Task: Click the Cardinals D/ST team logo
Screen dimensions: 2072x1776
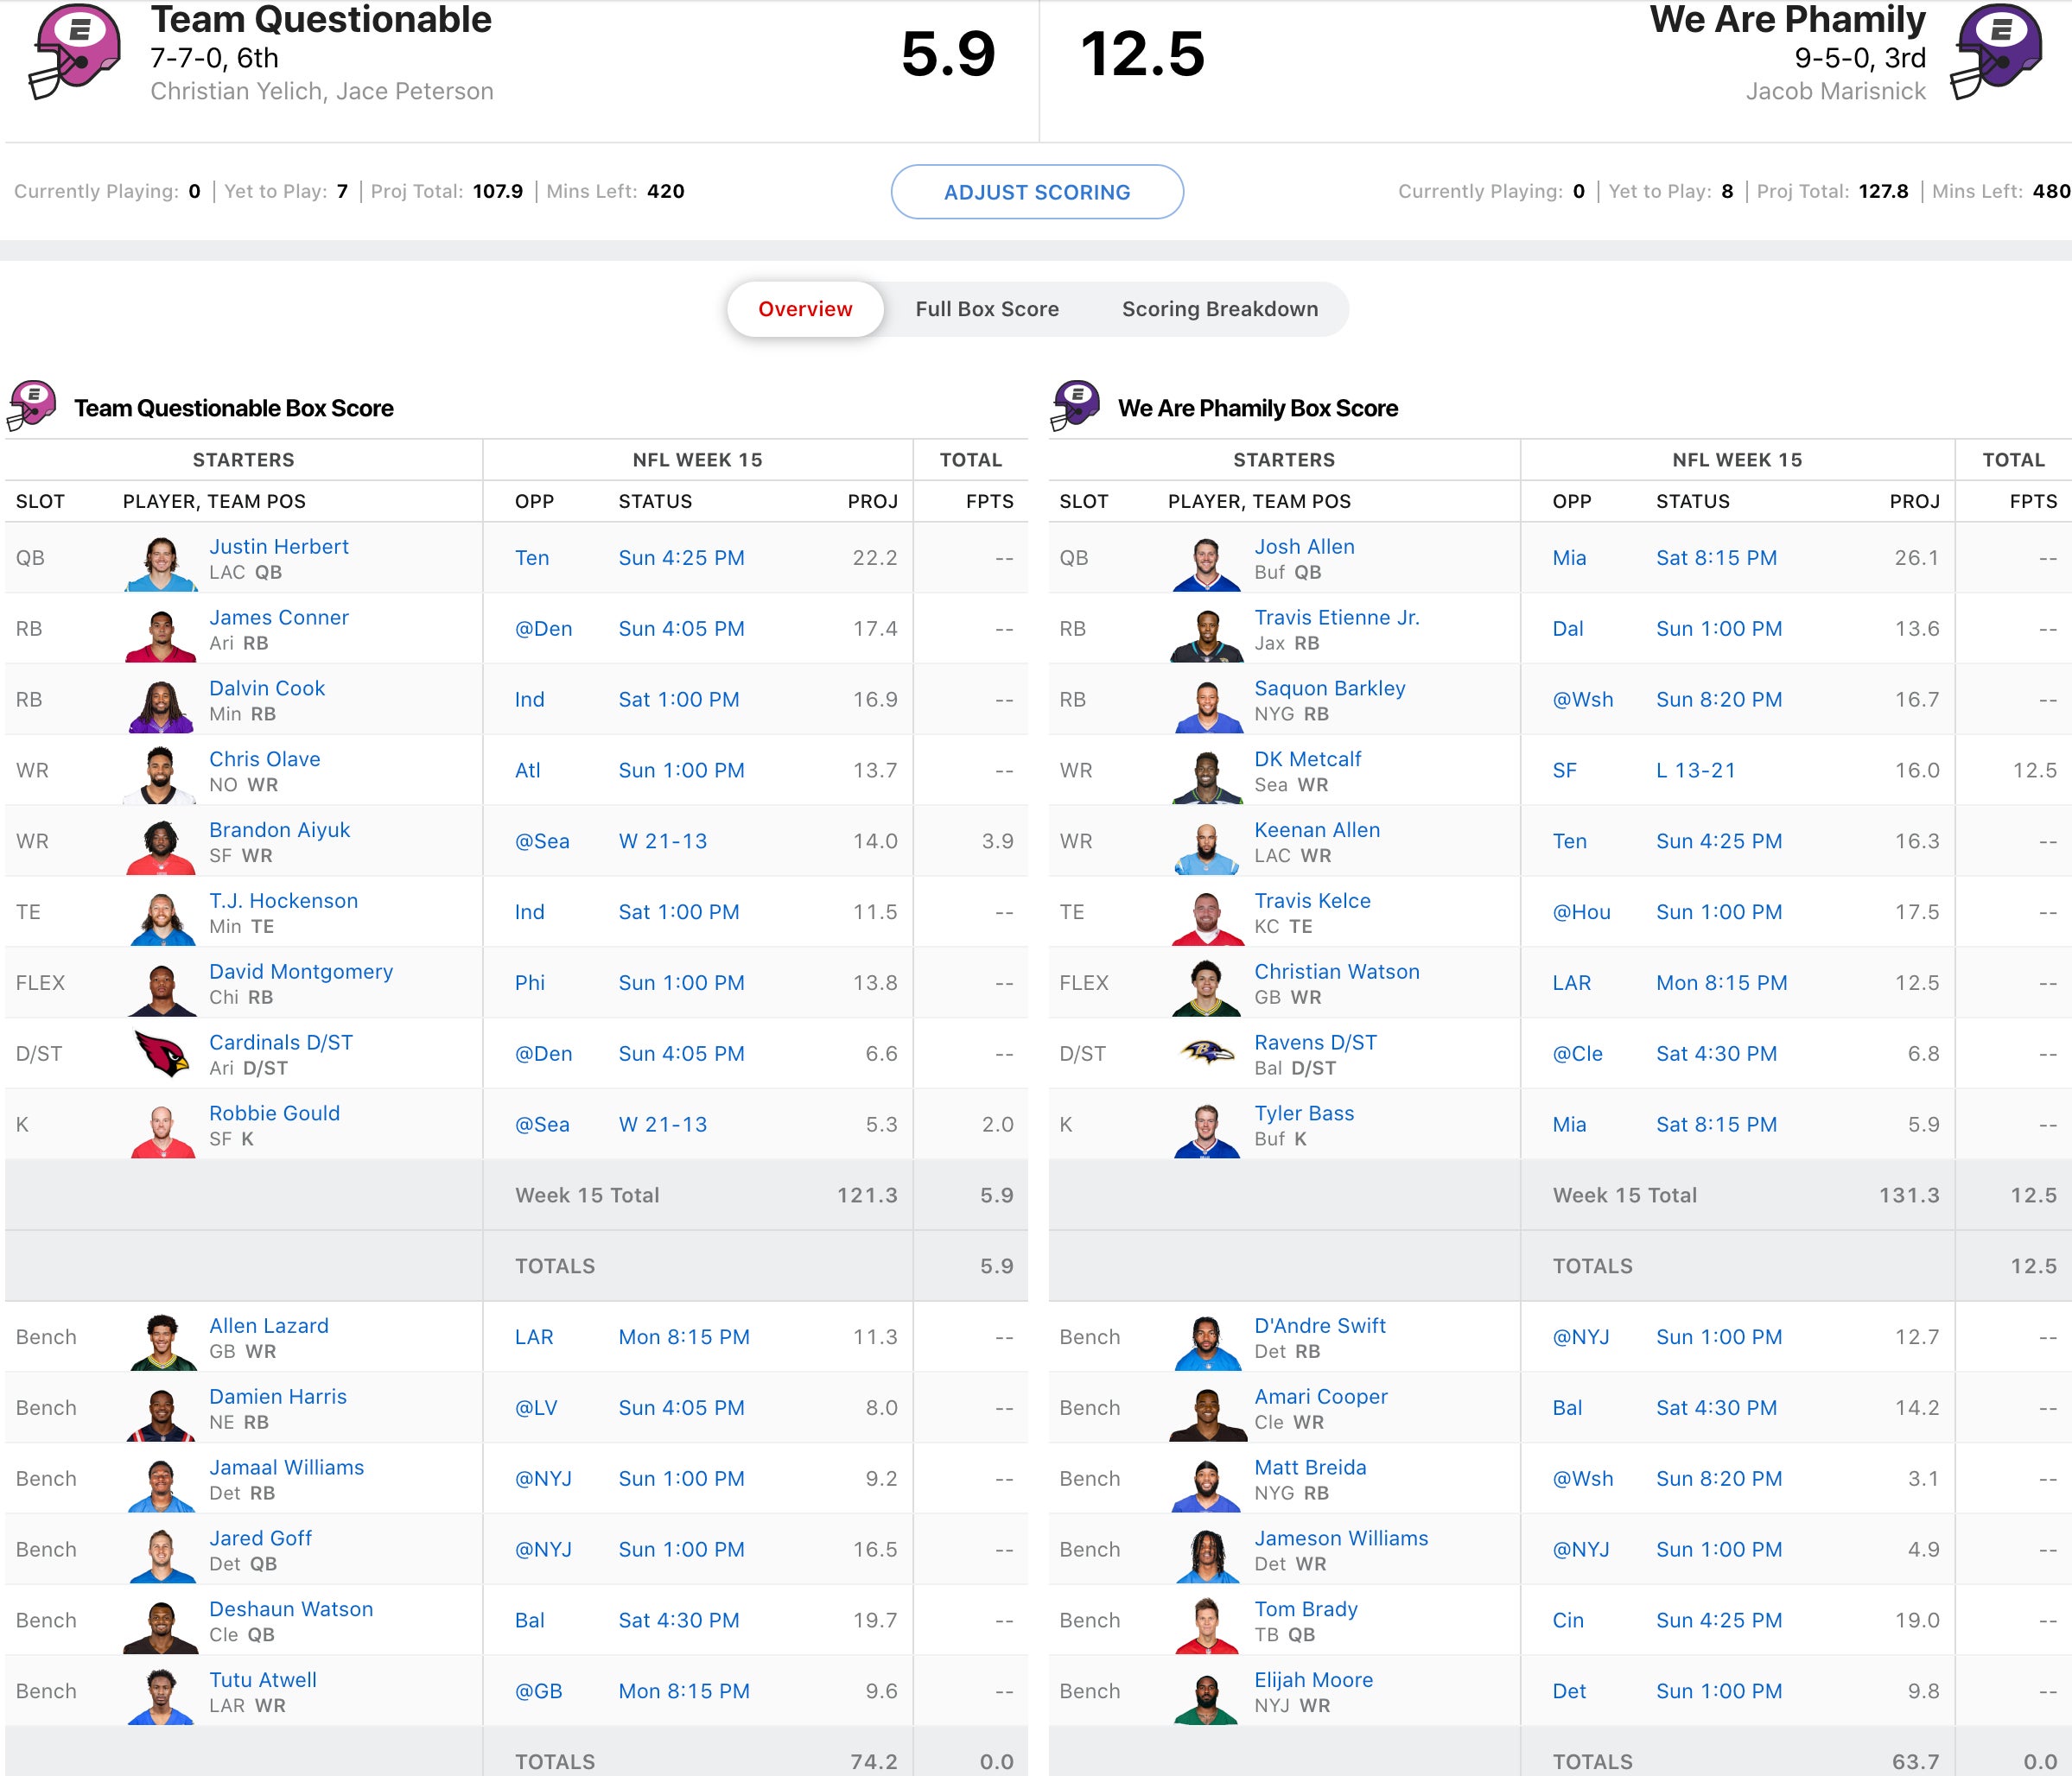Action: pos(162,1053)
